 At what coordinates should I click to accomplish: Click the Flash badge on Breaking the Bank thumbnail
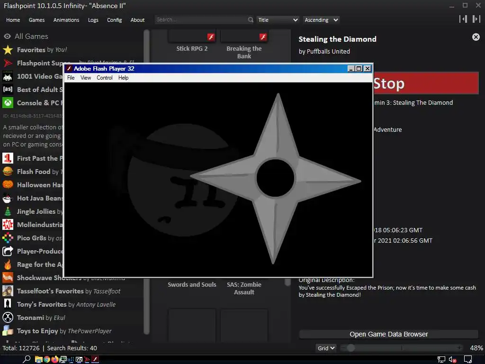263,37
